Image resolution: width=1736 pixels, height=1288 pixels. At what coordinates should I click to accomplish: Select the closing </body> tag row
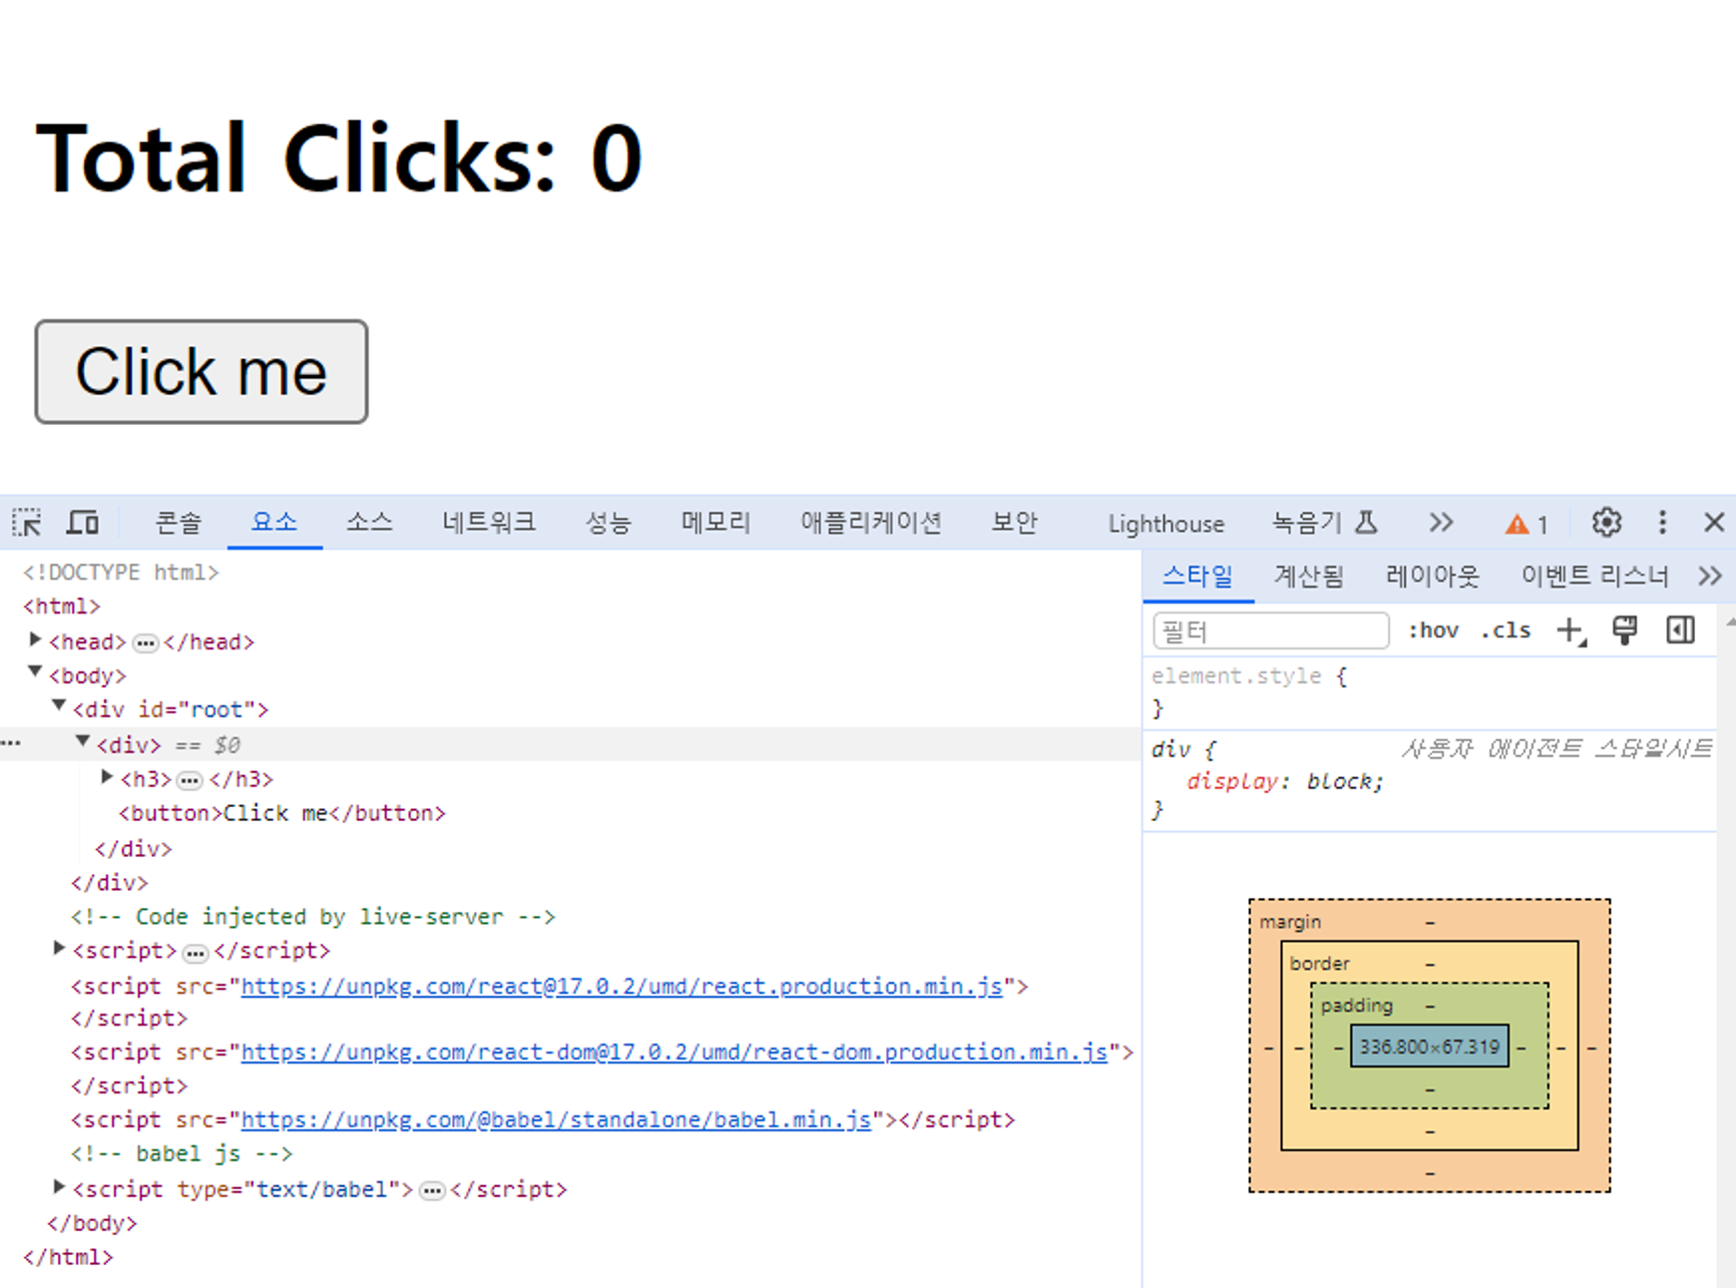(x=92, y=1223)
